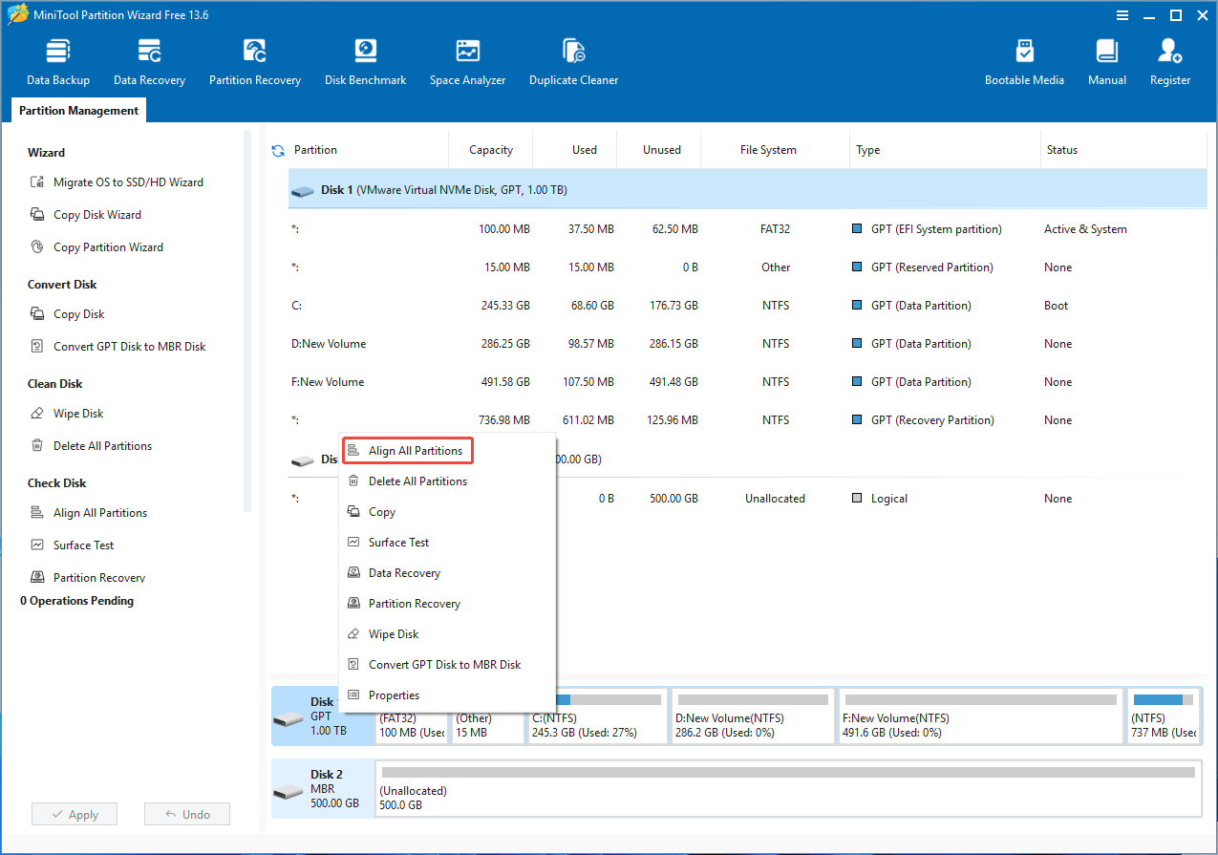Screen dimensions: 1218x855
Task: Refresh the partition list with the reload icon
Action: point(278,150)
